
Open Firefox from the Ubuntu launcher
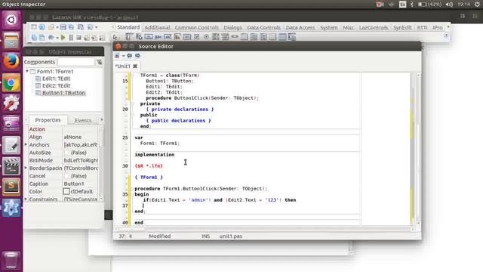(x=11, y=61)
